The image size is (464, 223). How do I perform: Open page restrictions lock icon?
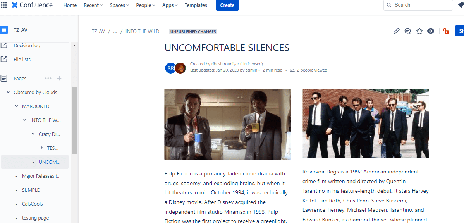[446, 31]
